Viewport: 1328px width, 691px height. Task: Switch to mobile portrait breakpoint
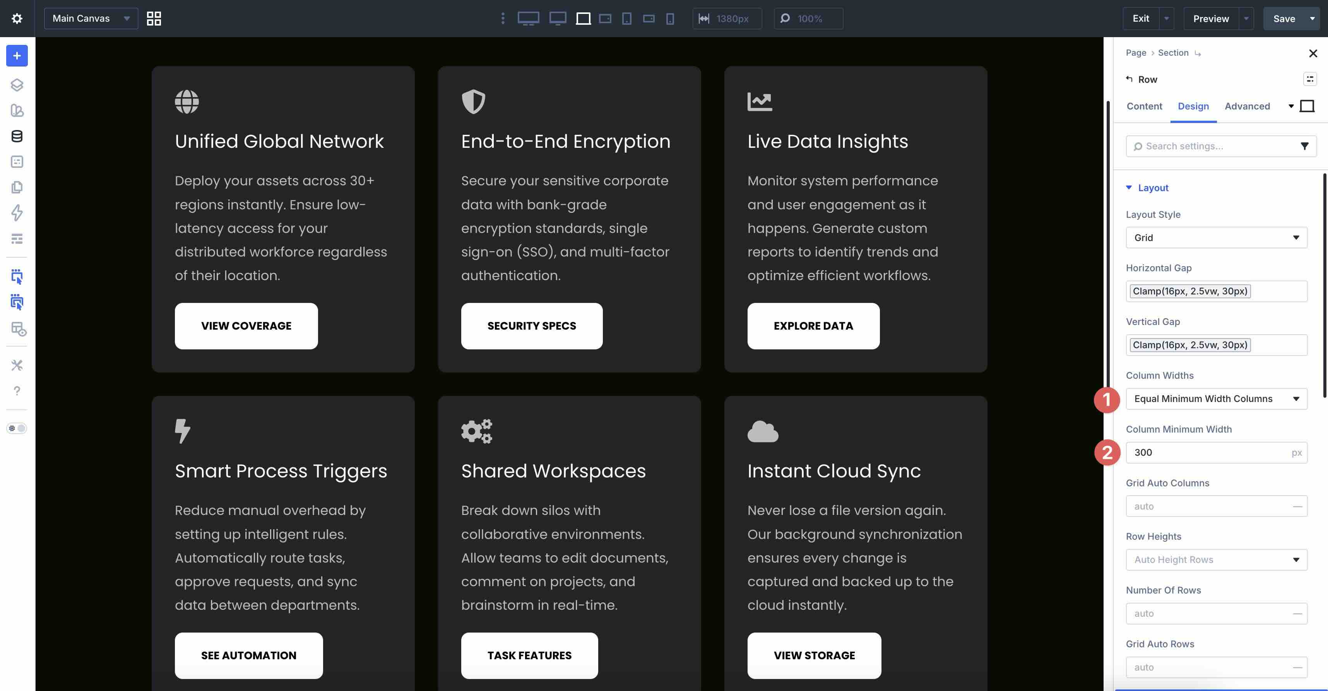669,19
